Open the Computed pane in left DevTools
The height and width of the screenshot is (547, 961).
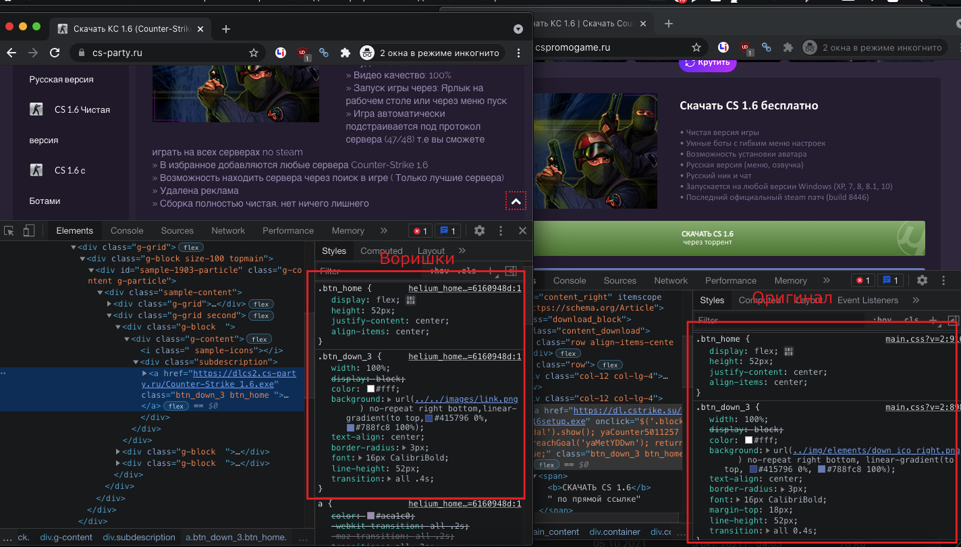click(x=381, y=251)
